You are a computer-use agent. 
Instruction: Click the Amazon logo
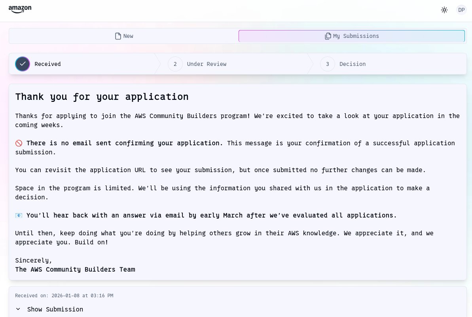coord(20,9)
